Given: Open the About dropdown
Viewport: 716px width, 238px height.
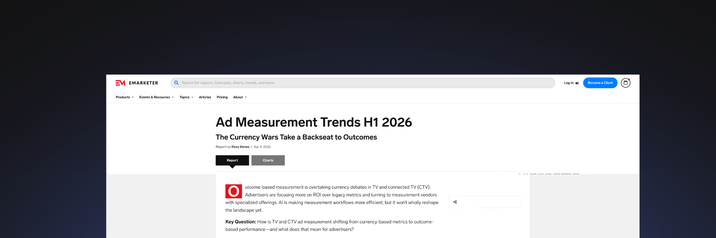Looking at the screenshot, I should tap(240, 97).
